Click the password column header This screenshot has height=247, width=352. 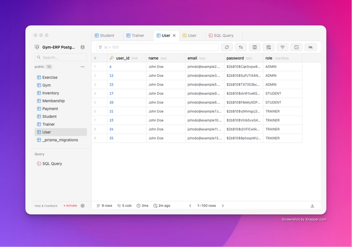244,58
